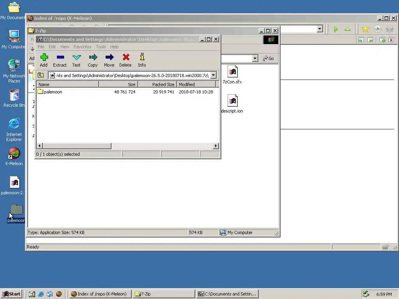Click the Go button in Explorer address bar

pos(269,58)
